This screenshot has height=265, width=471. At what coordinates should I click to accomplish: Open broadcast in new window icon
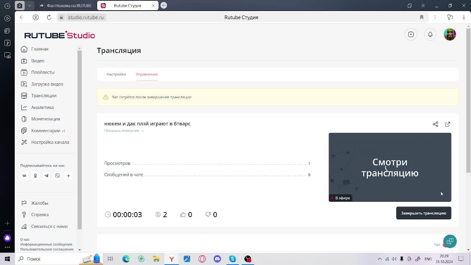click(x=447, y=124)
